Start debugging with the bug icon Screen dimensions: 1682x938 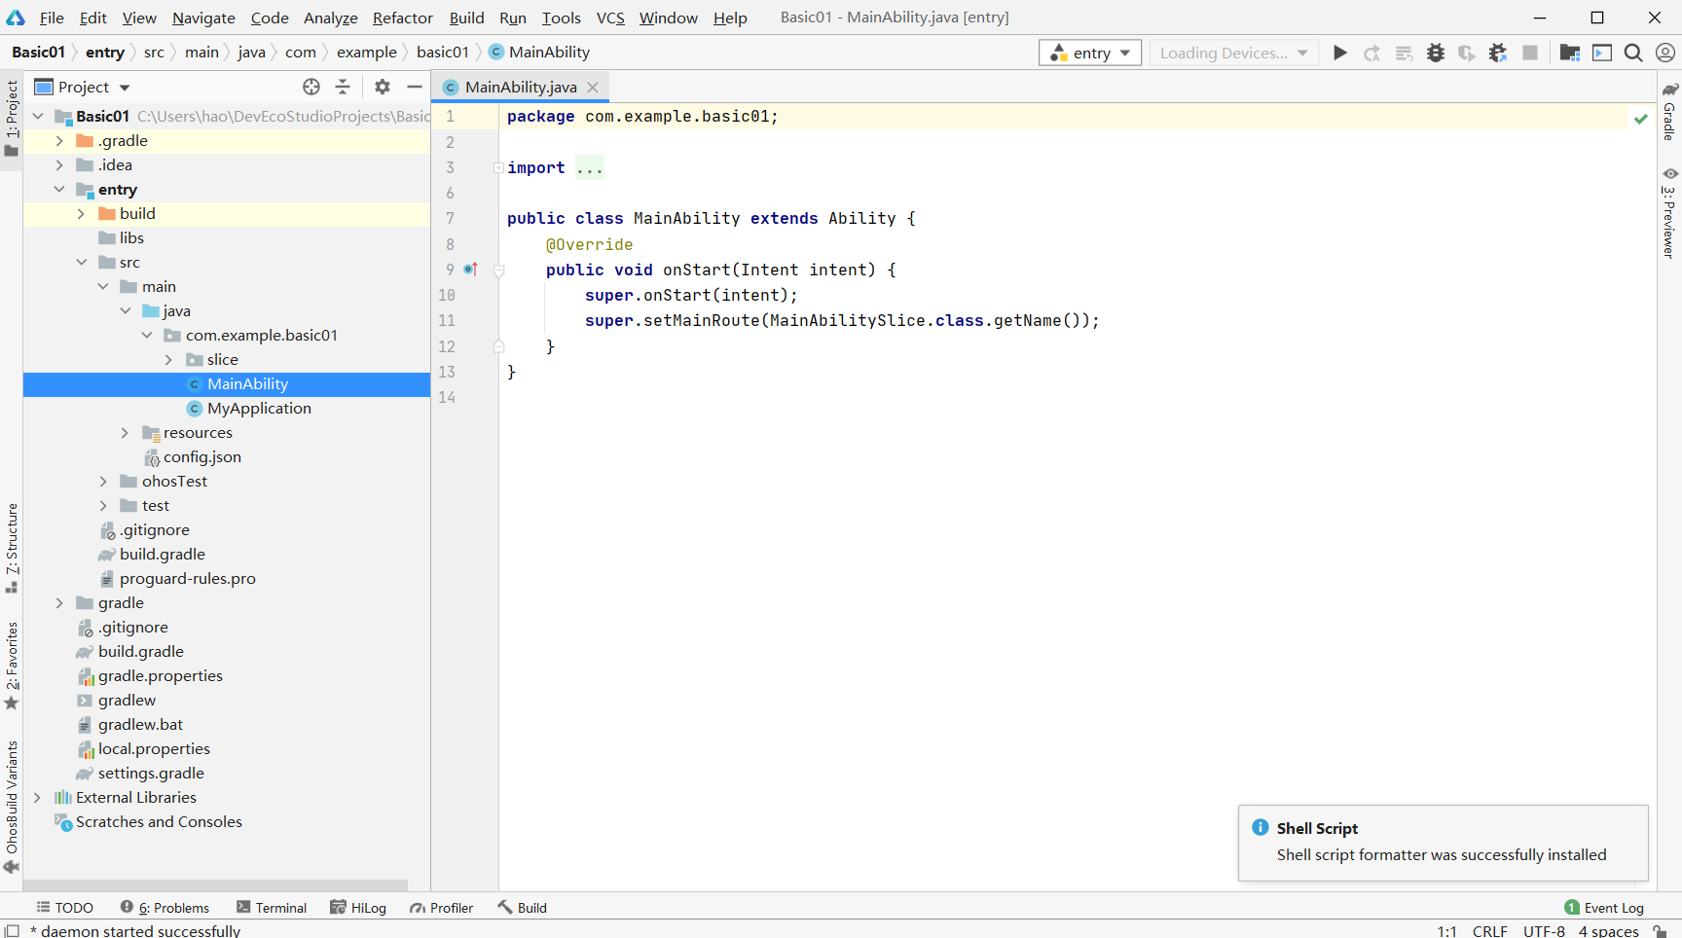point(1436,53)
